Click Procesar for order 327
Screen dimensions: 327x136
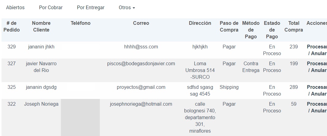[x=317, y=64]
